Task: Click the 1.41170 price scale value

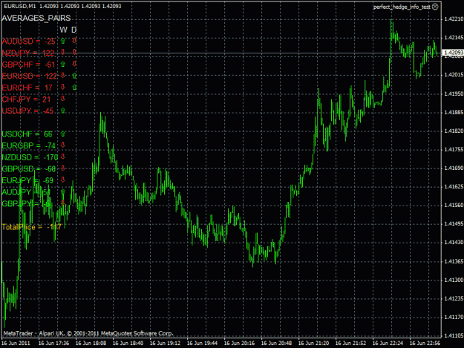Action: [x=454, y=317]
